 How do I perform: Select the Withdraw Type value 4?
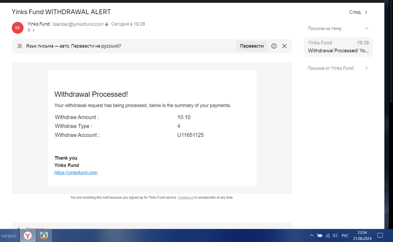point(179,126)
